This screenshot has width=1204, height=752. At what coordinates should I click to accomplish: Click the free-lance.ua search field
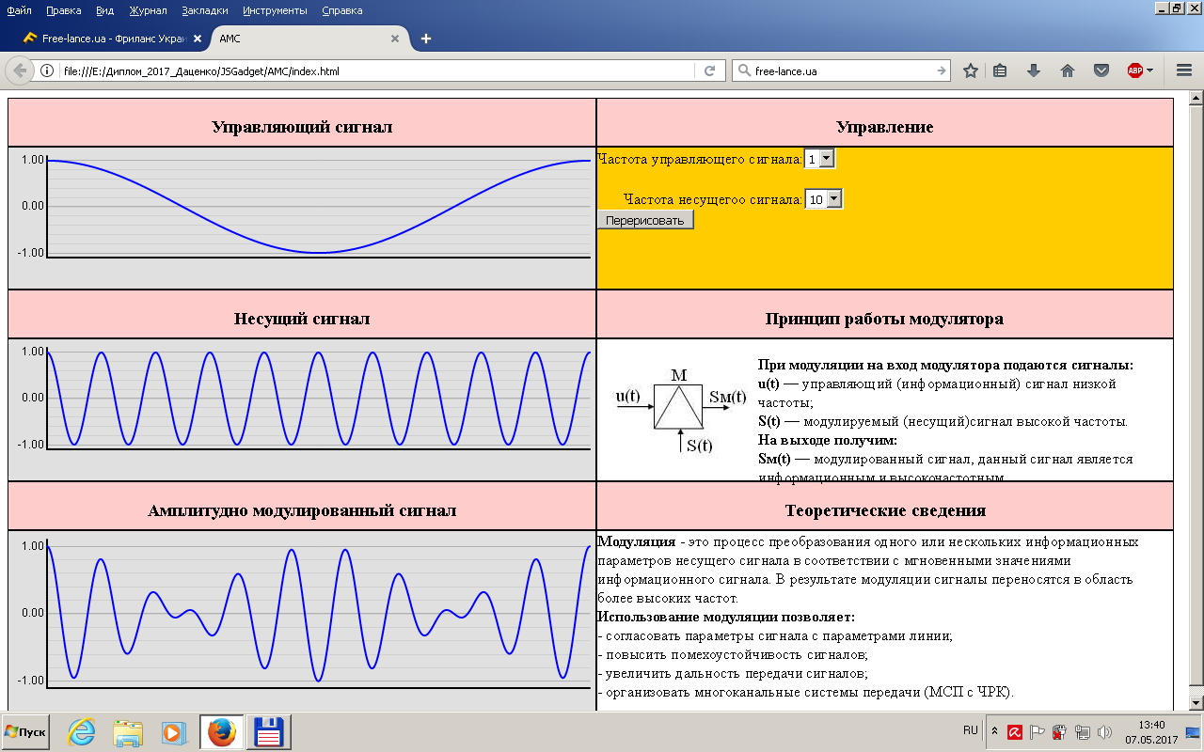(x=843, y=70)
